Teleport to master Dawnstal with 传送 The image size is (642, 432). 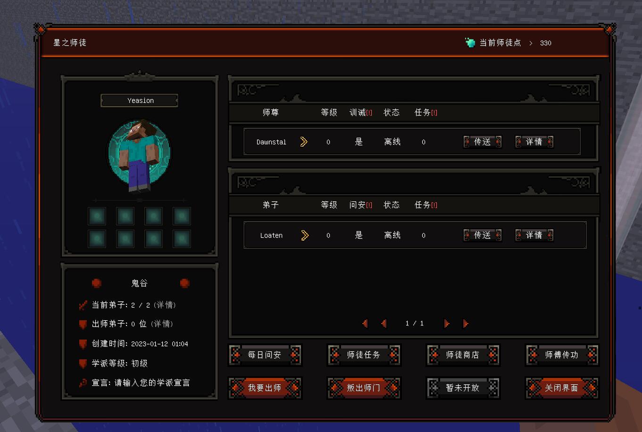[482, 142]
